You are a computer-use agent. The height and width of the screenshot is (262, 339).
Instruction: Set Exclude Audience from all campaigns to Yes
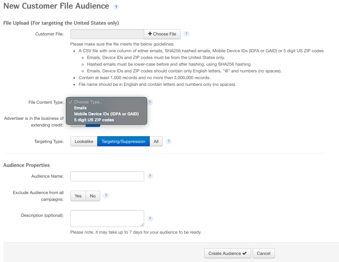[x=78, y=196]
